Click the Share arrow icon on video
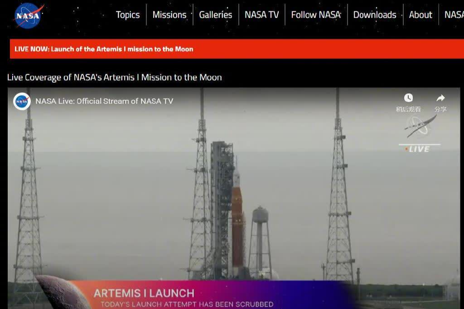This screenshot has width=464, height=309. (440, 98)
